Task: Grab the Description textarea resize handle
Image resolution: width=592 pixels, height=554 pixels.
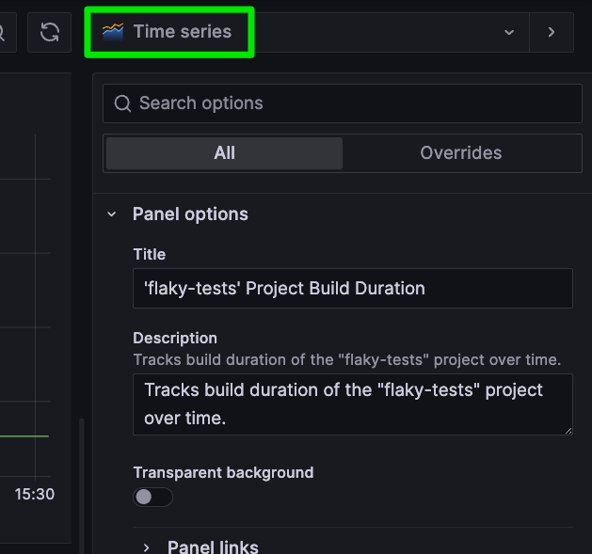Action: point(568,431)
